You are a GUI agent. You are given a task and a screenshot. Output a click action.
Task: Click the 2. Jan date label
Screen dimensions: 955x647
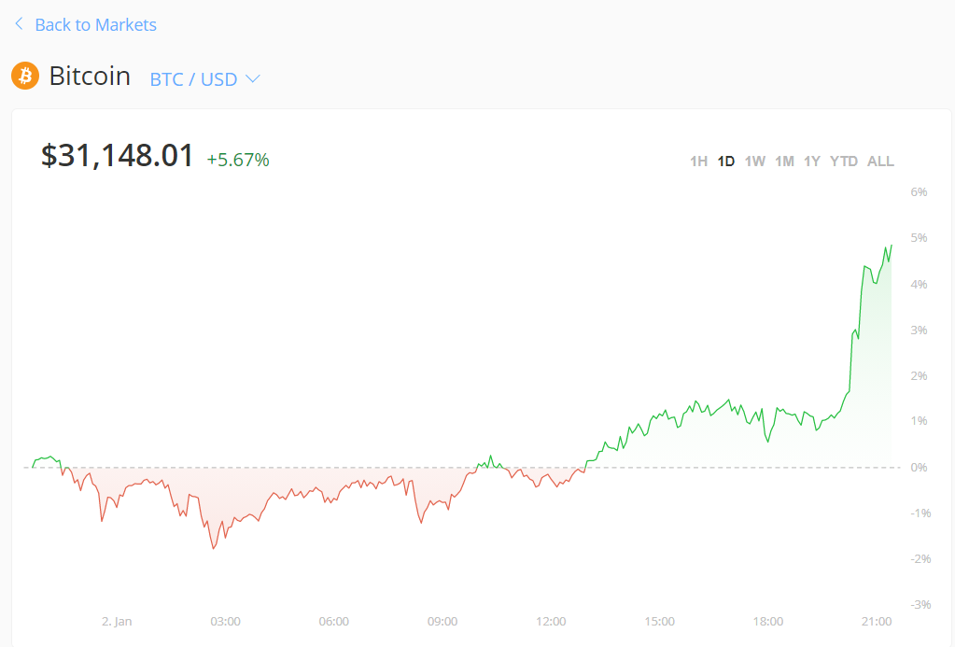pos(117,622)
